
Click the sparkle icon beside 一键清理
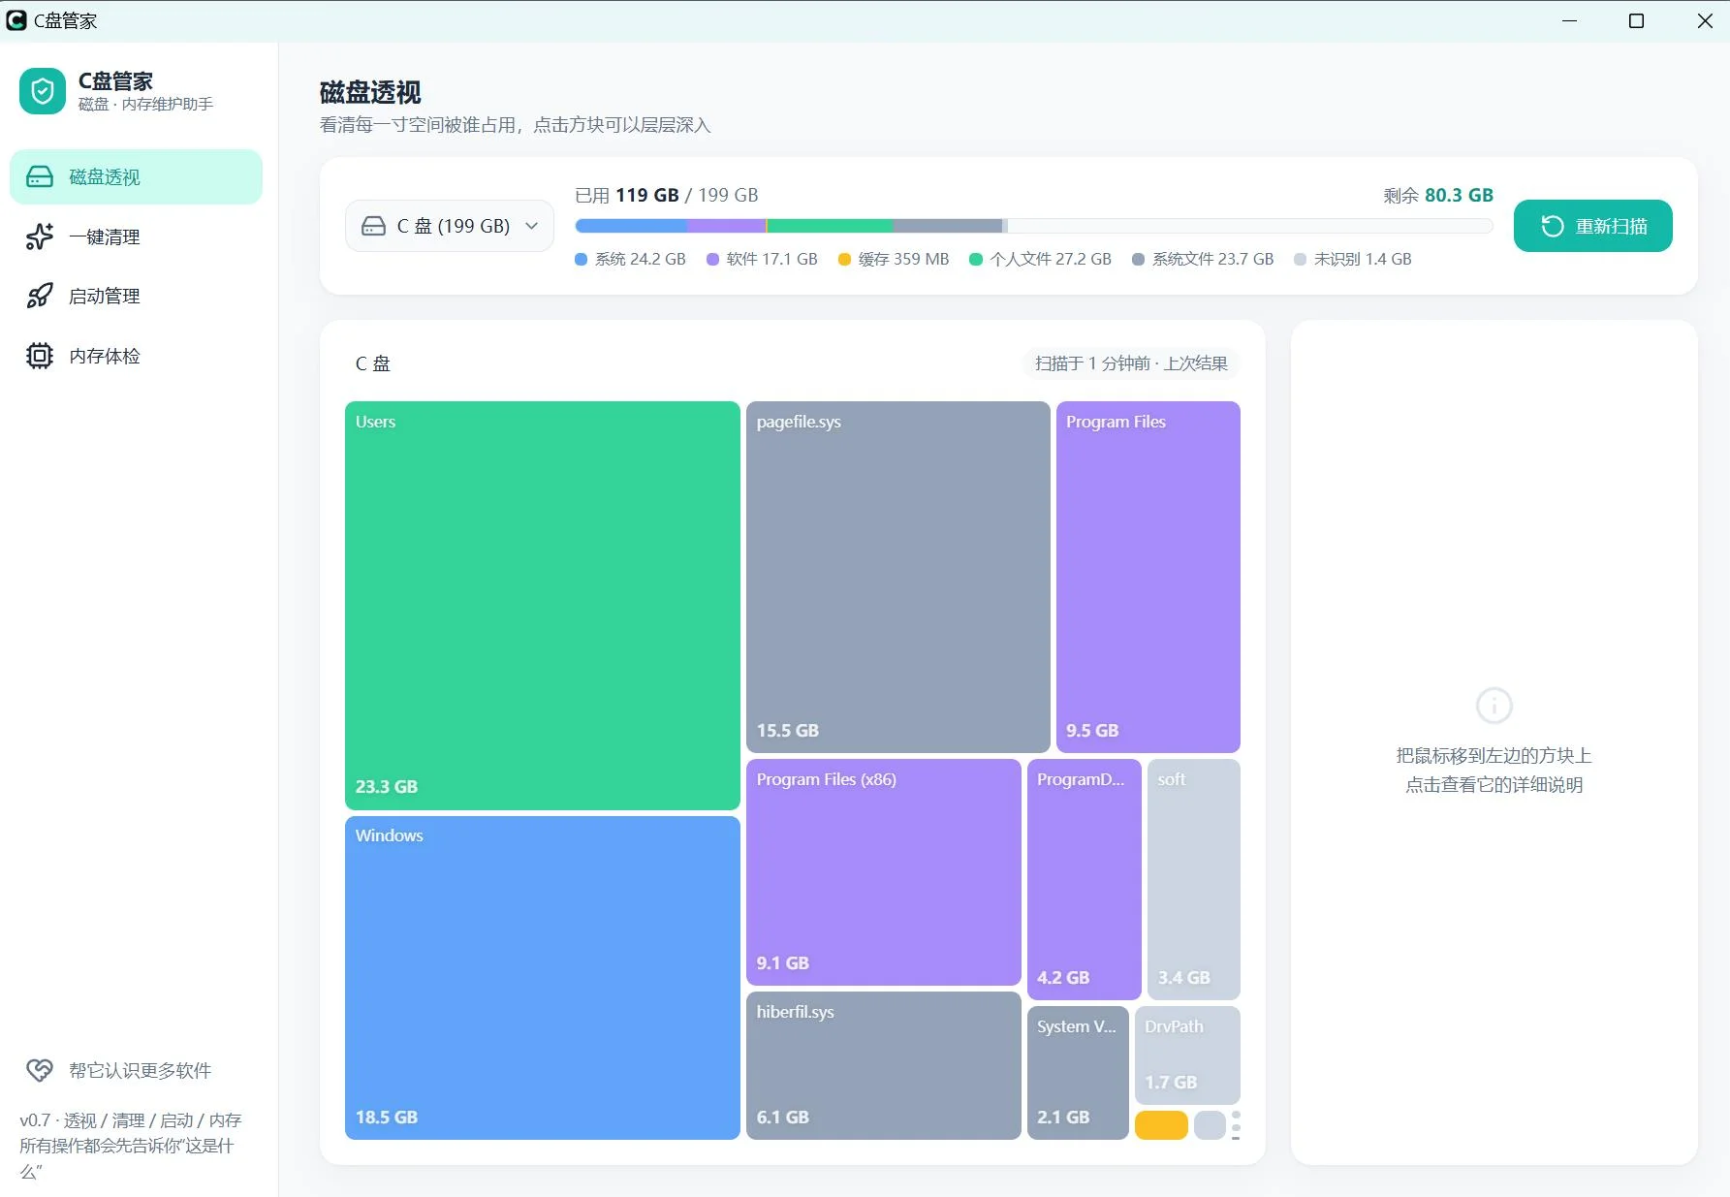coord(40,236)
